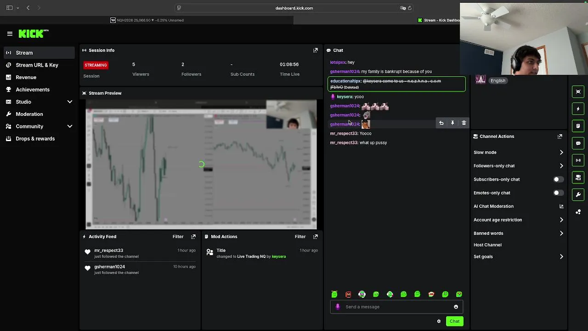
Task: Pop out the Activity Feed panel
Action: click(193, 236)
